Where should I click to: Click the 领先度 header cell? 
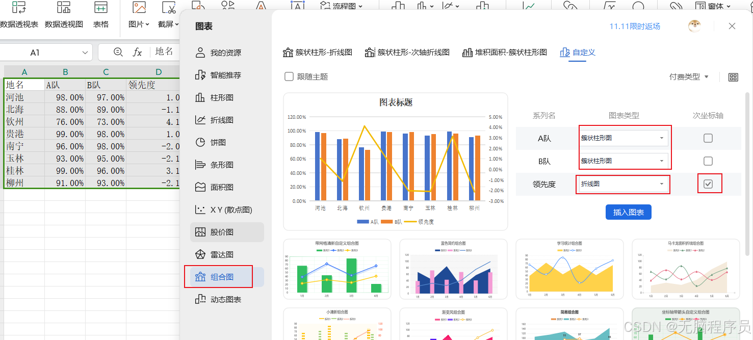[153, 85]
